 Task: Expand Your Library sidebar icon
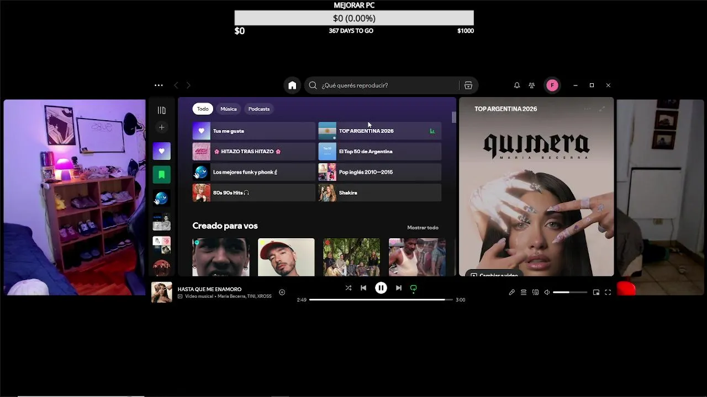pos(161,110)
